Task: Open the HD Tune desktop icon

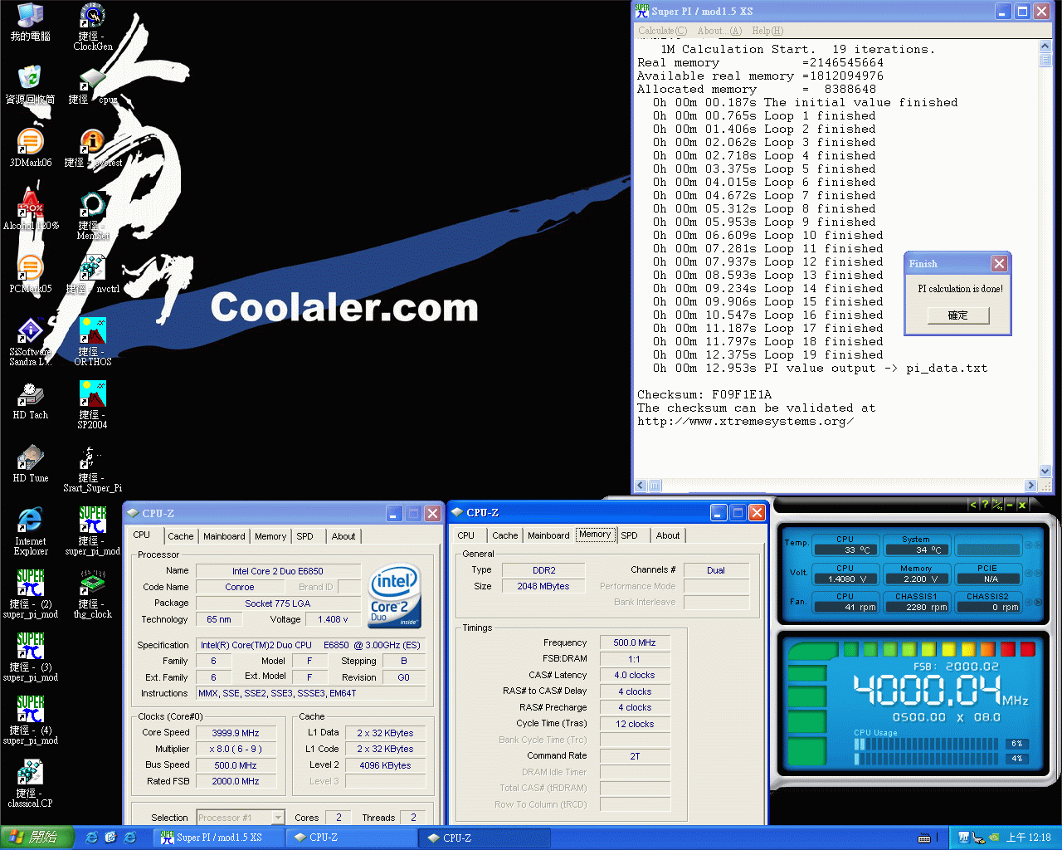Action: coord(31,463)
